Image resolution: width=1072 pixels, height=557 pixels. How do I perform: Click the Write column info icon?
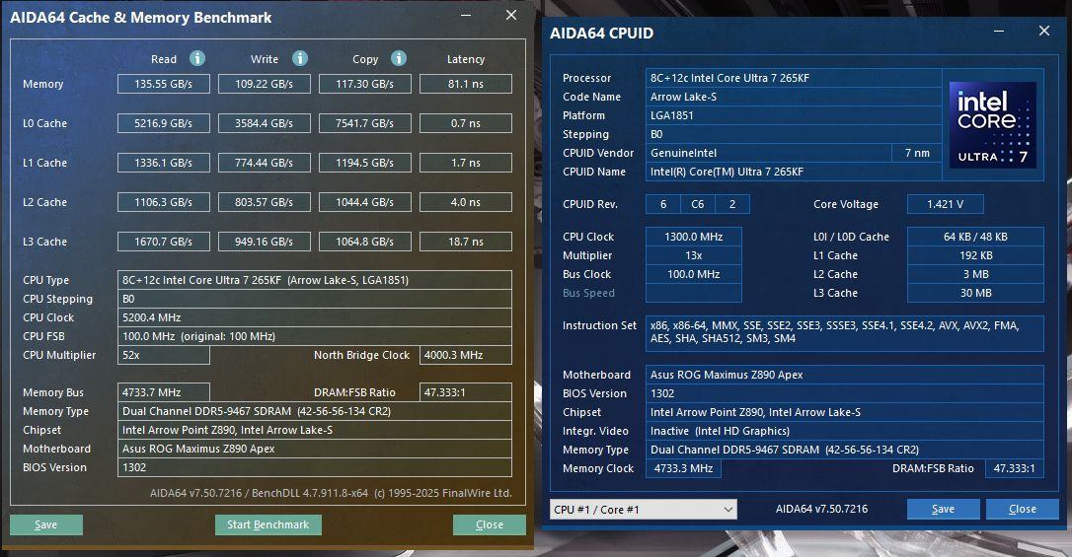299,59
